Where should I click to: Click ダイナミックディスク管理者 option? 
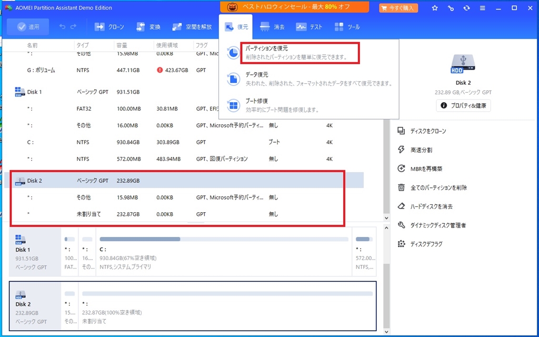(x=438, y=225)
